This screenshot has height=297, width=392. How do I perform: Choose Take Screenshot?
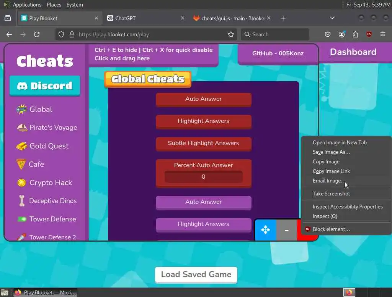[x=346, y=194]
